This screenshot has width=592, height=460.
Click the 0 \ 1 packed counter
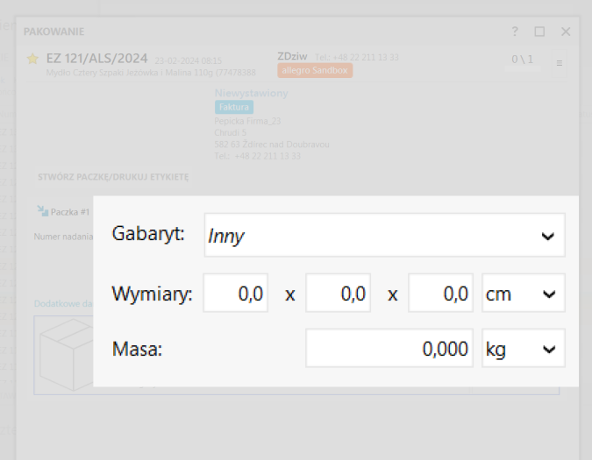[523, 60]
